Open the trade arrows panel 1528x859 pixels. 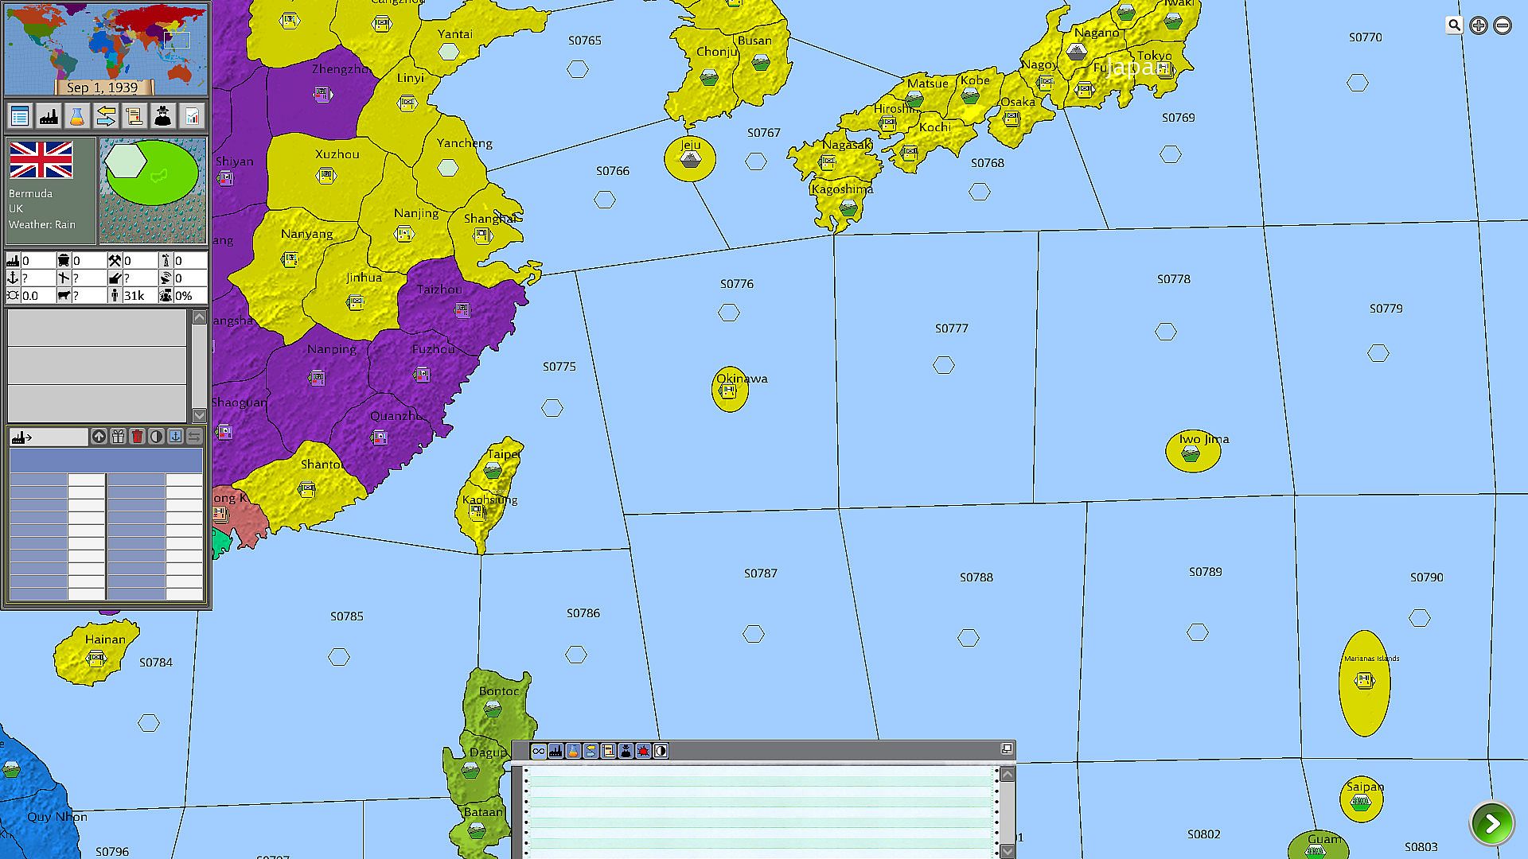(106, 117)
